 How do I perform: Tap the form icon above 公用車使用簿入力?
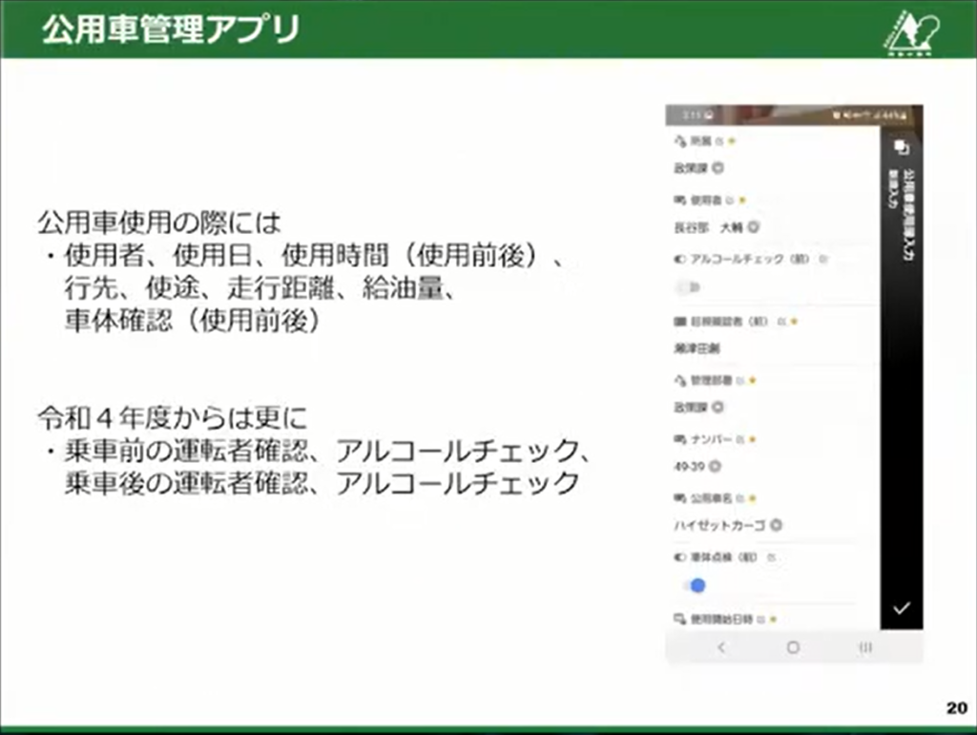[903, 148]
